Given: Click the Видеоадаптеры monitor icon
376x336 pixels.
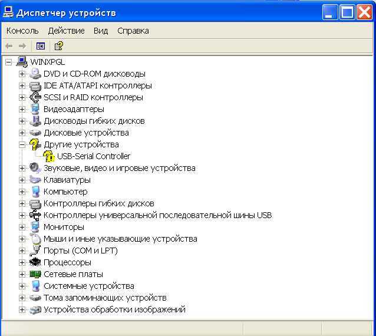Looking at the screenshot, I should [x=35, y=109].
